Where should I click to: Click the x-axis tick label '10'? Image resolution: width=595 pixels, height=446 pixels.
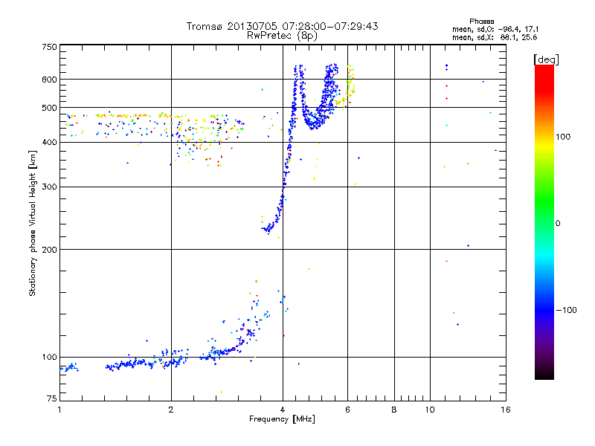coord(430,410)
